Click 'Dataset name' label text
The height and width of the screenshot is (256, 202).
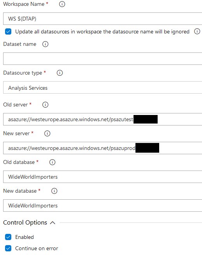point(19,44)
